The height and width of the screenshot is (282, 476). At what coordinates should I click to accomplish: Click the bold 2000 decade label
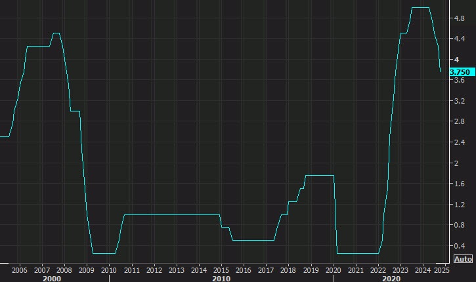coord(51,278)
